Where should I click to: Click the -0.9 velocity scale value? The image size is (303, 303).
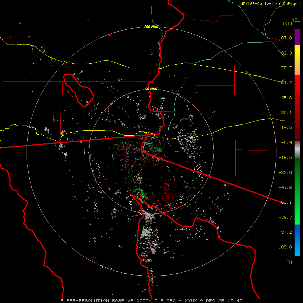287,143
